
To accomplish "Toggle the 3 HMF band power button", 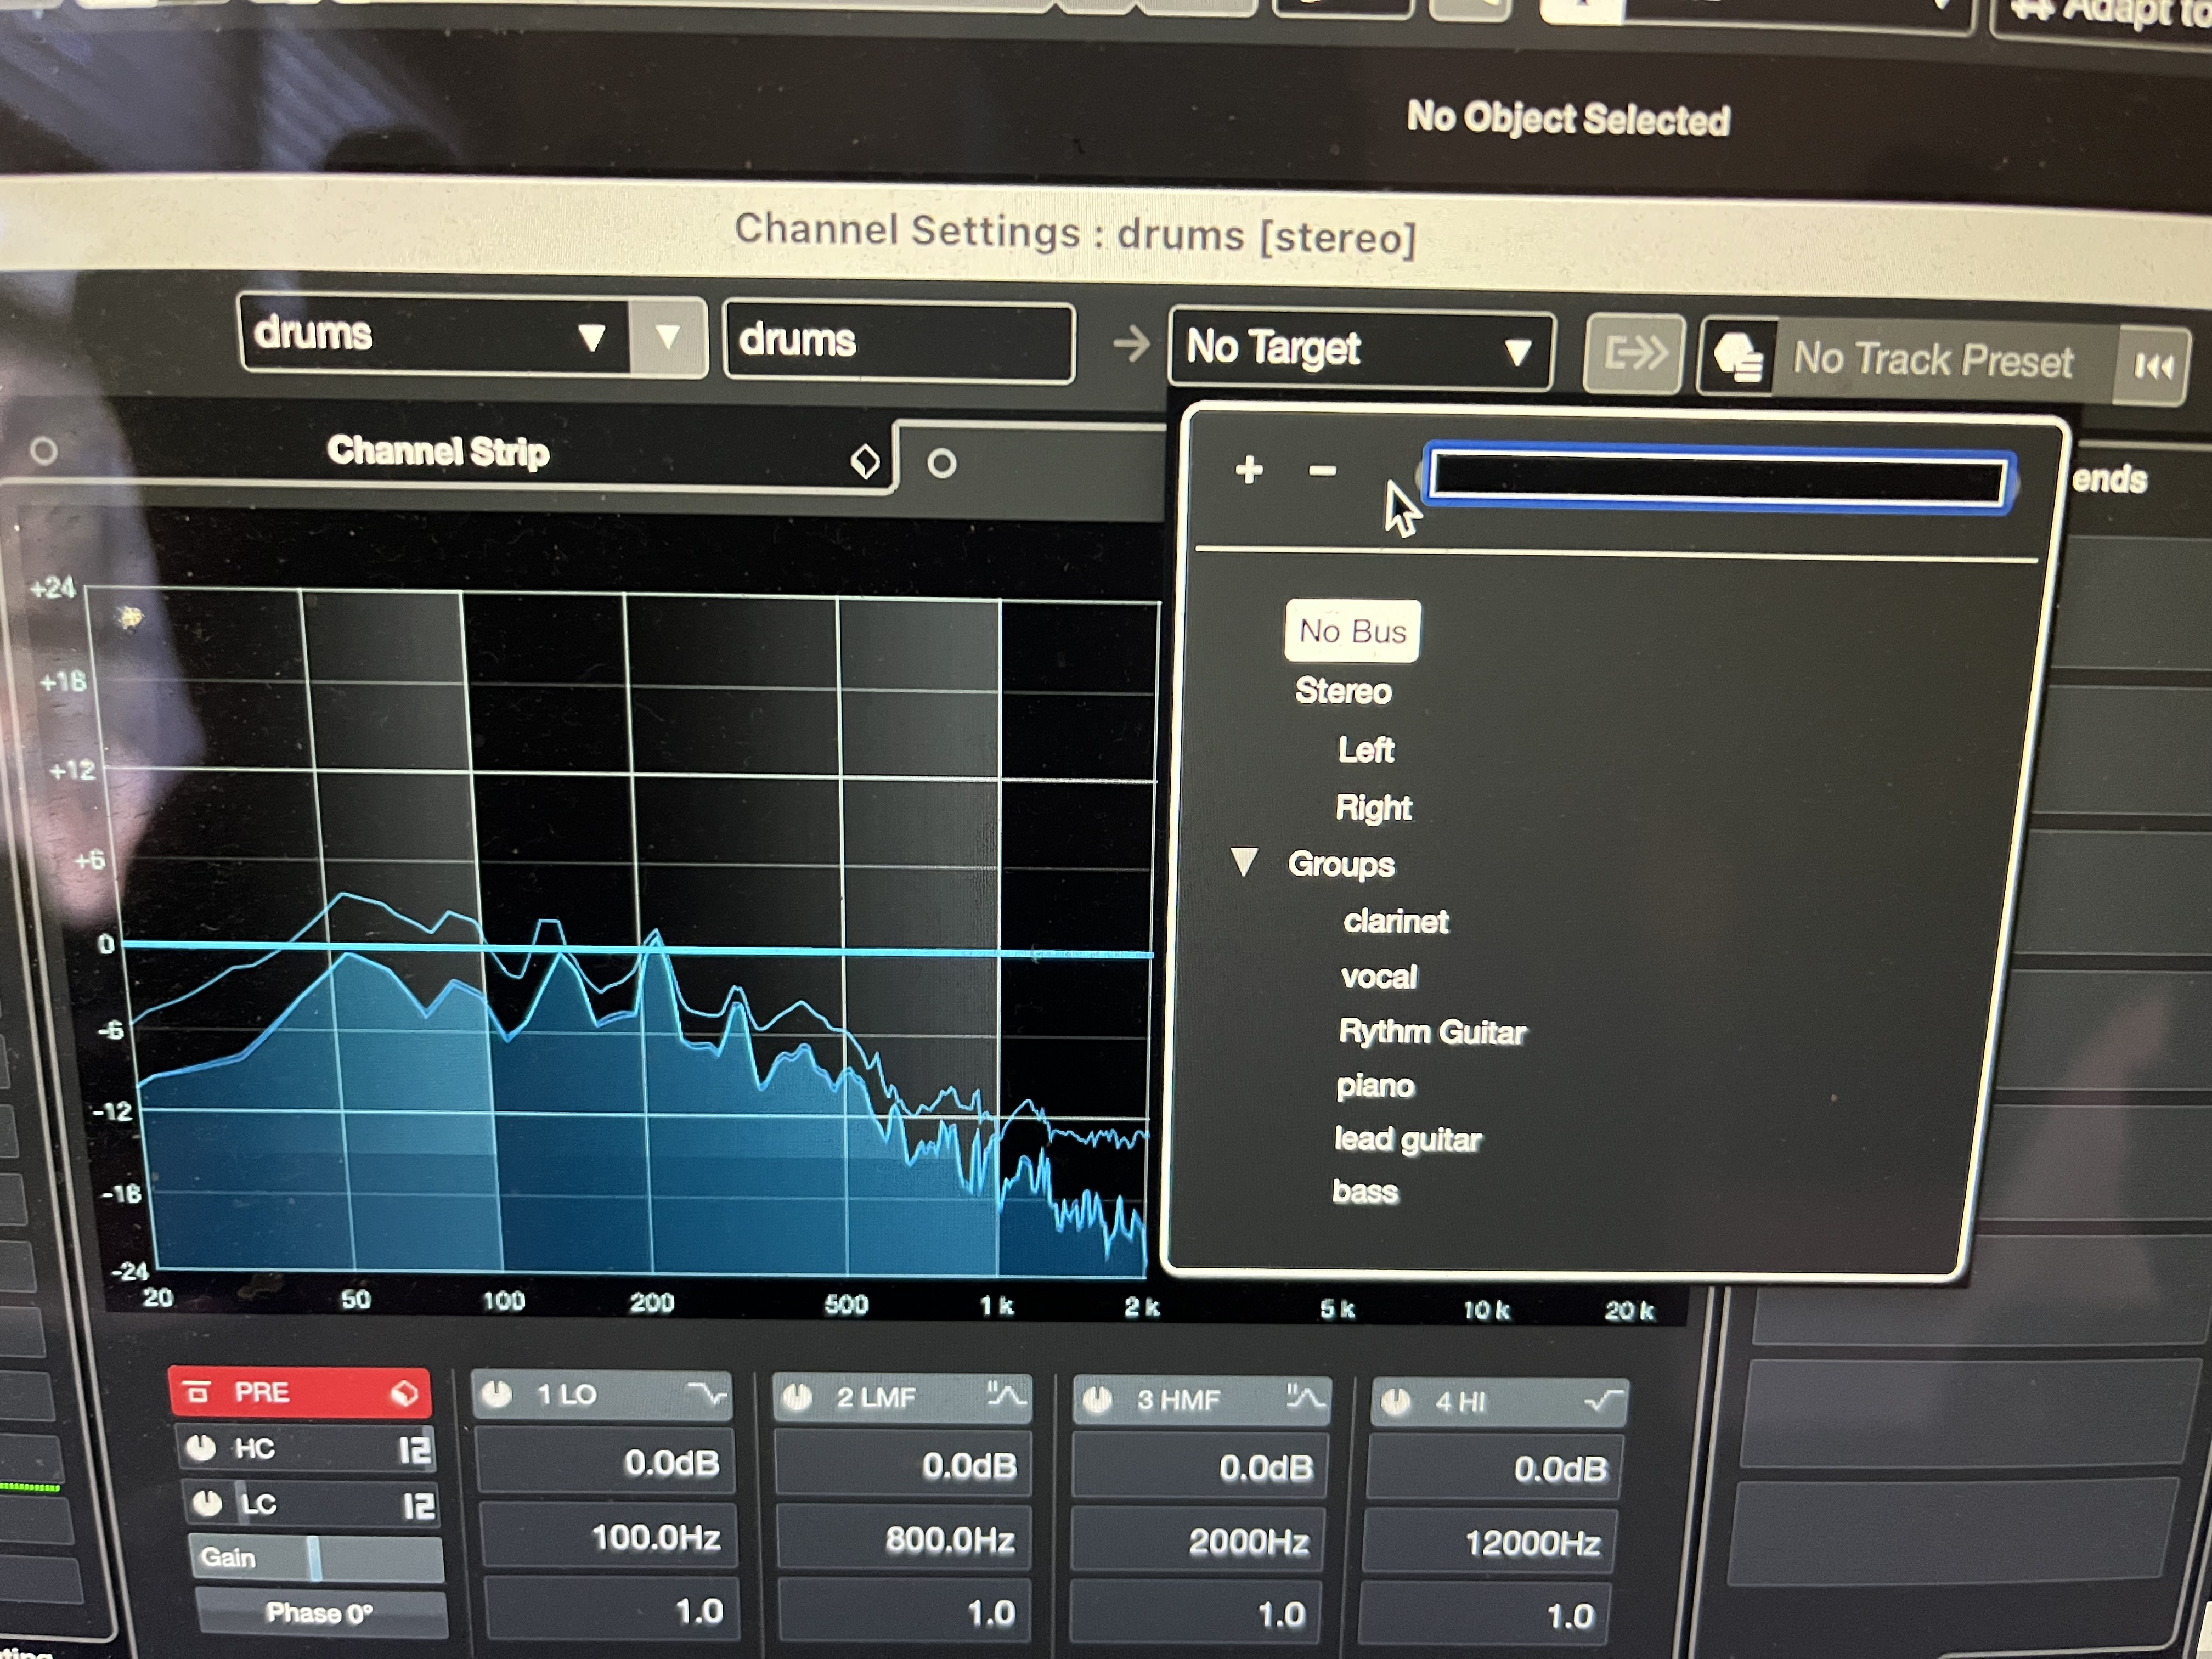I will click(x=1097, y=1399).
